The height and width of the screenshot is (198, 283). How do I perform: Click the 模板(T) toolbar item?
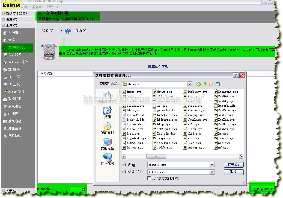click(48, 31)
